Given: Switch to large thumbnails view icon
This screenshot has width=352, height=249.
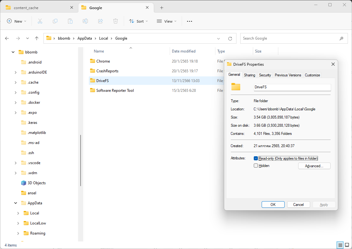Looking at the screenshot, I should tap(347, 245).
